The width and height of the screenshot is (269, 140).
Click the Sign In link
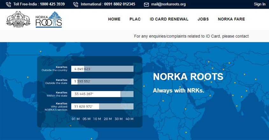259,4
